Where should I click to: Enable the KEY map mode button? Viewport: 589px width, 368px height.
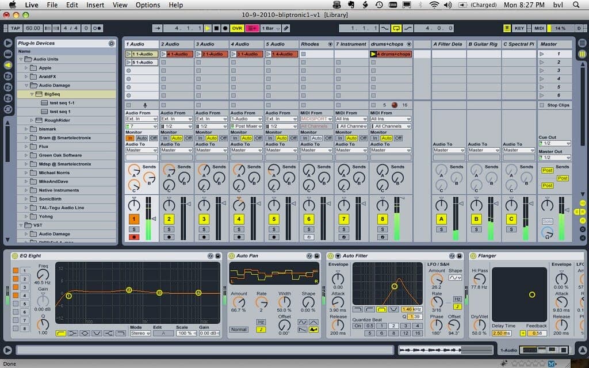[519, 28]
